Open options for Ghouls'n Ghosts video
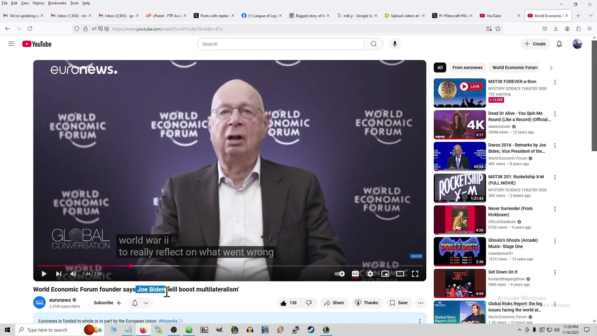Viewport: 597px width, 336px height. [555, 241]
